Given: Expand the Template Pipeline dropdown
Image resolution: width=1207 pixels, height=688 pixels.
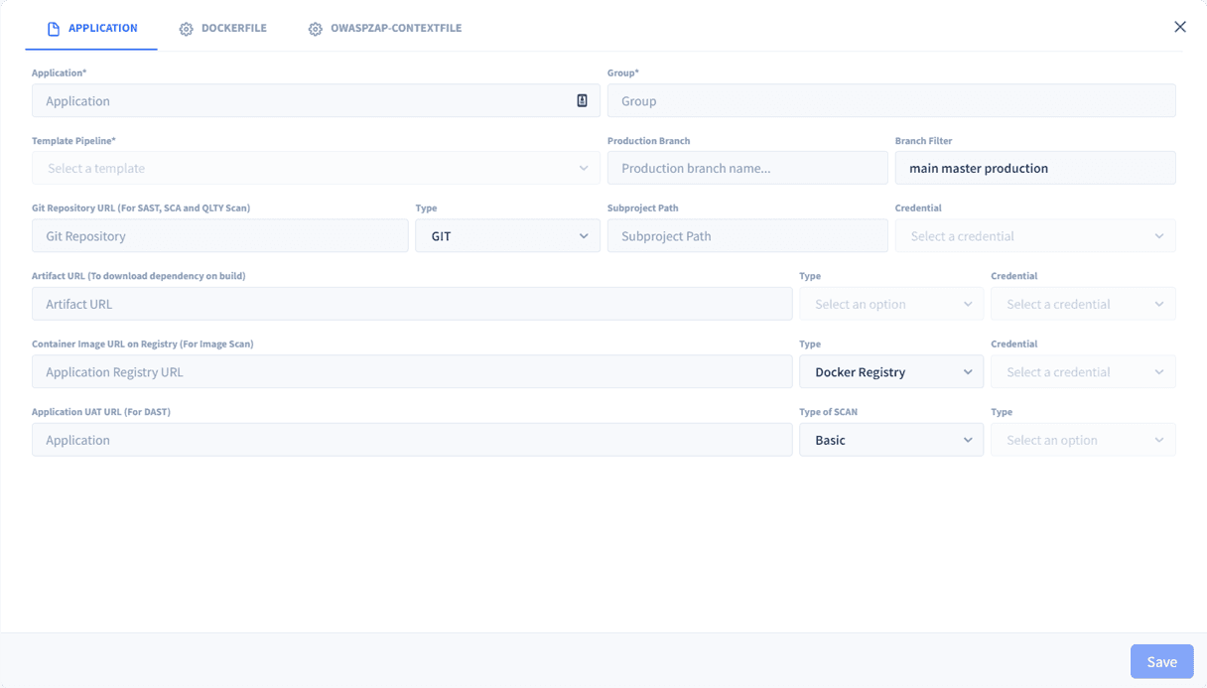Looking at the screenshot, I should [316, 168].
